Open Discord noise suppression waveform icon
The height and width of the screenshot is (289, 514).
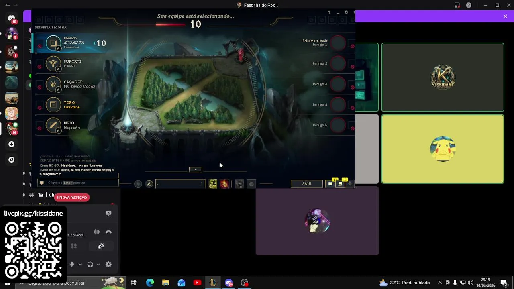click(x=97, y=232)
